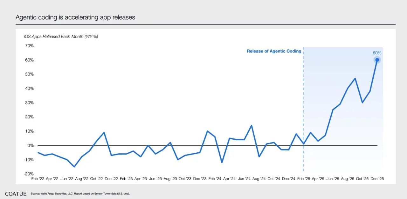The image size is (407, 199).
Task: Click the 0% y-axis label
Action: tap(30, 145)
